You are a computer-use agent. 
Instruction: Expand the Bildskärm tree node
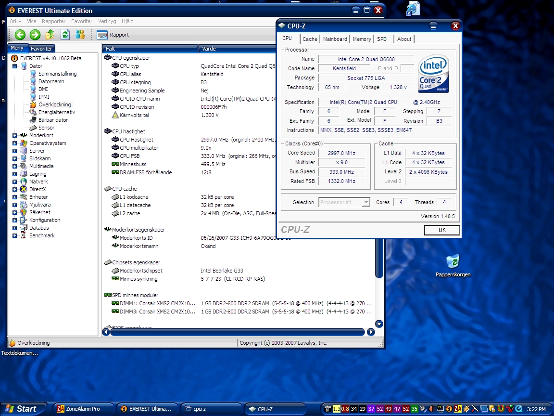point(14,158)
